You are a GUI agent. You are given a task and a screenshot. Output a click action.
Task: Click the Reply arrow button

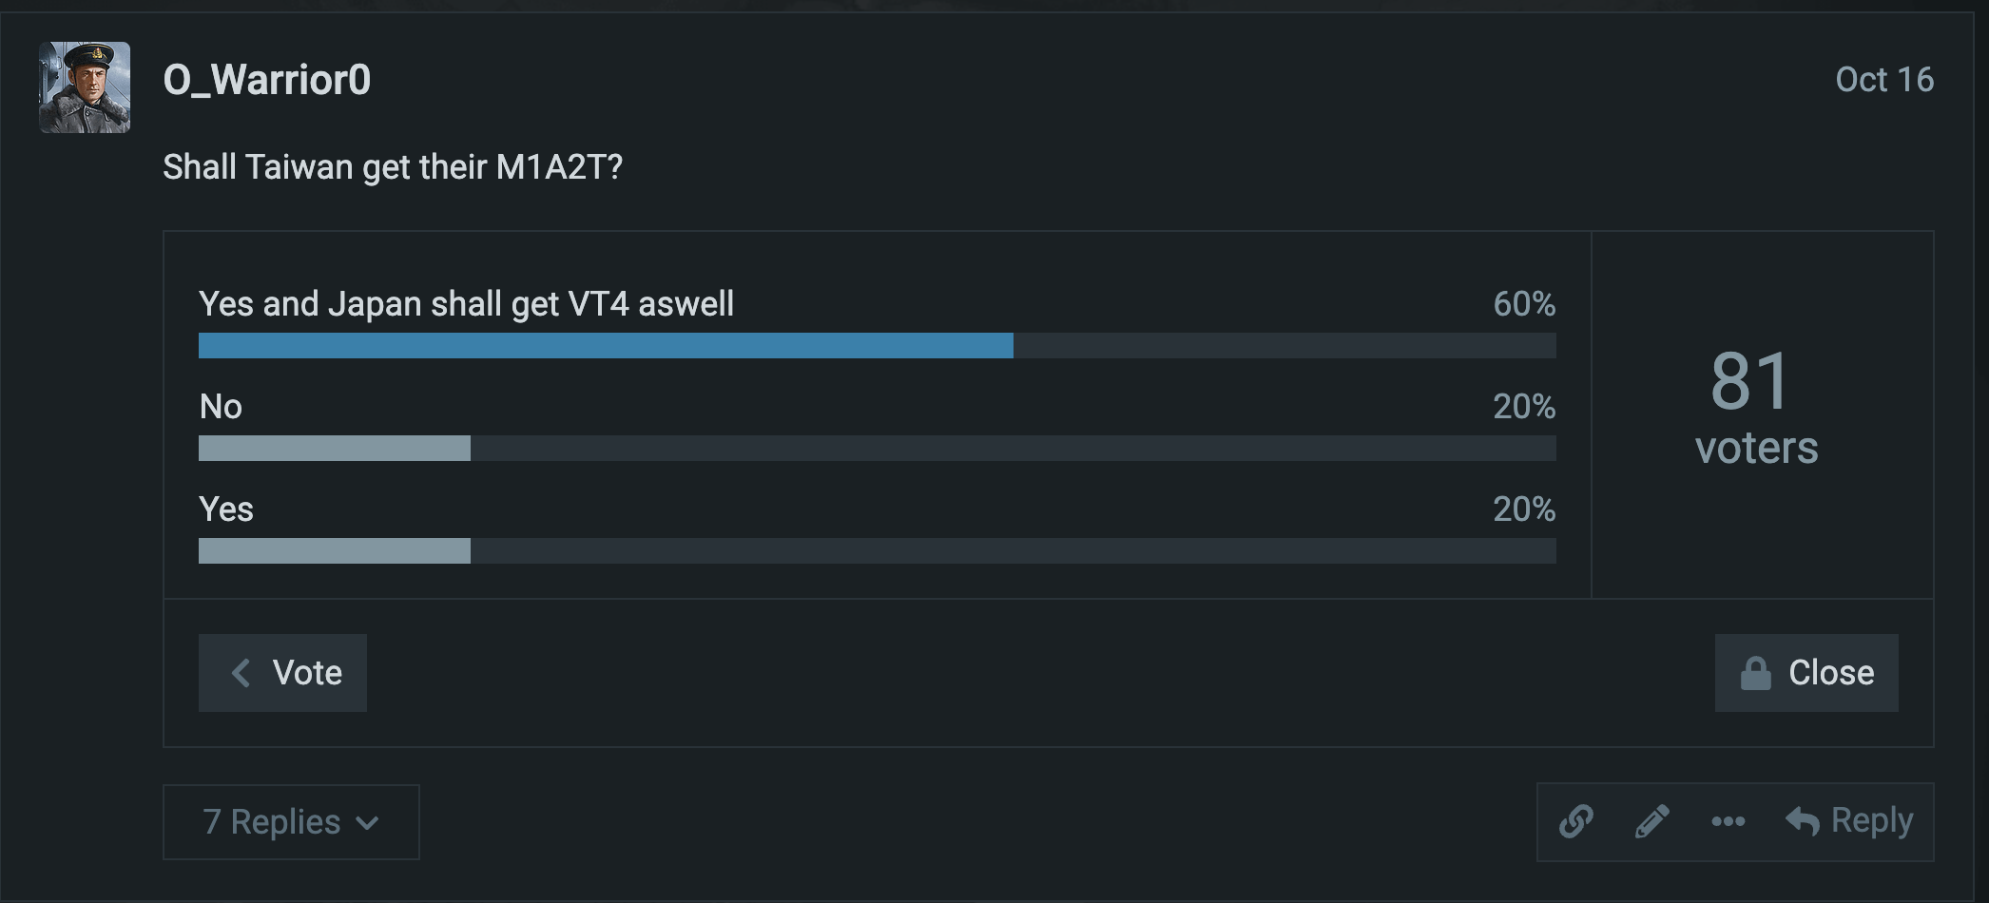[1849, 821]
